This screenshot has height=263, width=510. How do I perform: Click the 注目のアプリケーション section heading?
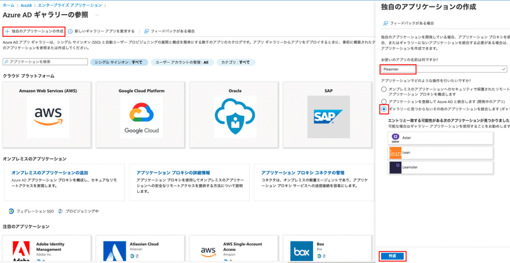click(26, 226)
